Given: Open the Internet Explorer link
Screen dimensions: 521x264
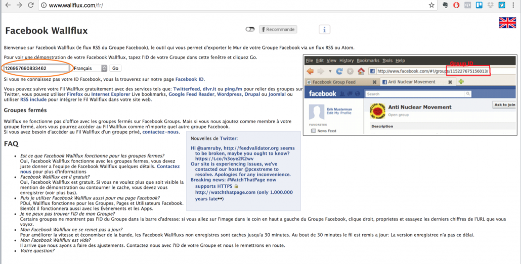Looking at the screenshot, I should (x=111, y=94).
